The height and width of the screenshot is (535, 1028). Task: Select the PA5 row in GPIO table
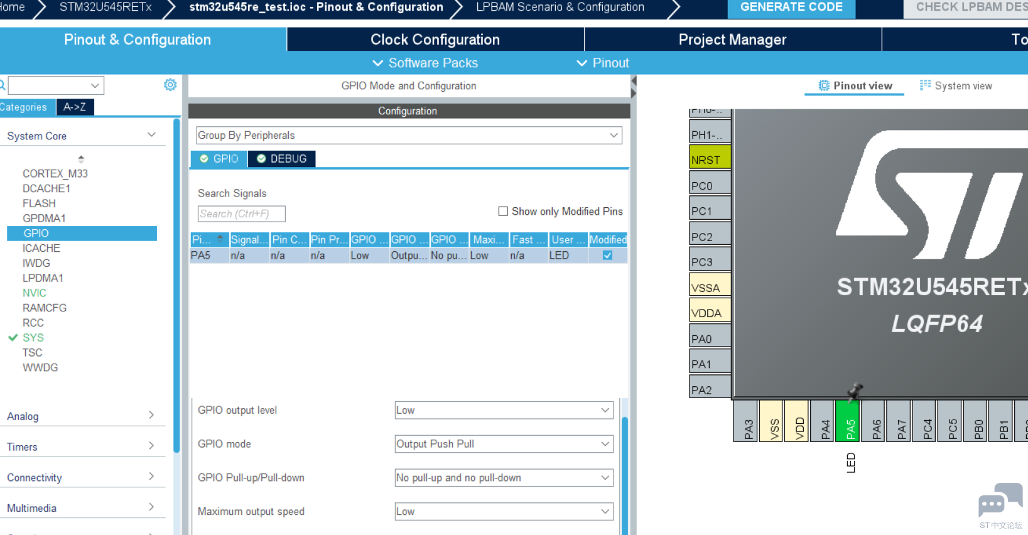[409, 256]
